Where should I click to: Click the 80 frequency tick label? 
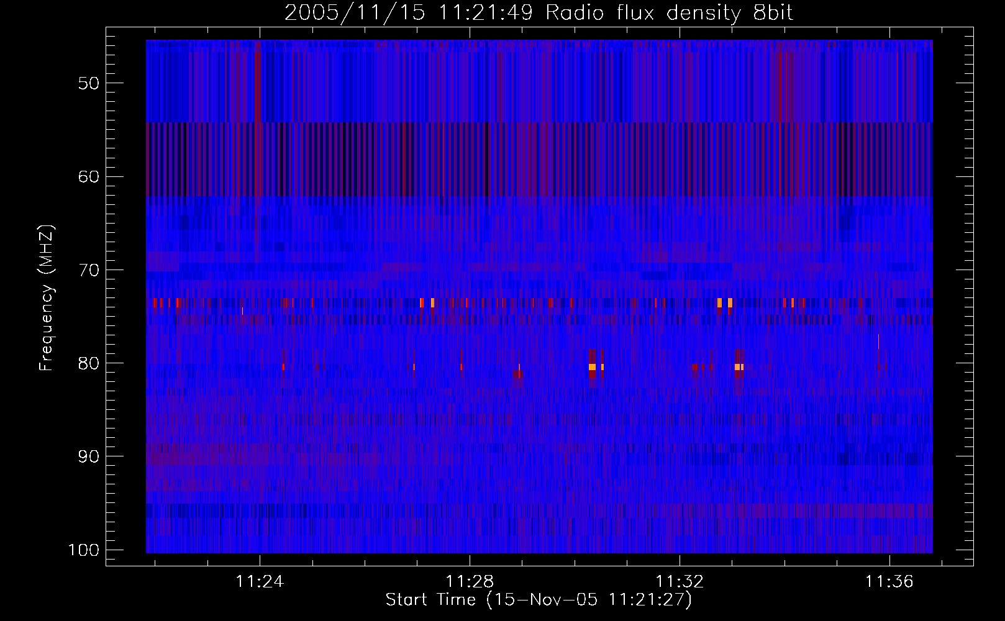[x=89, y=363]
